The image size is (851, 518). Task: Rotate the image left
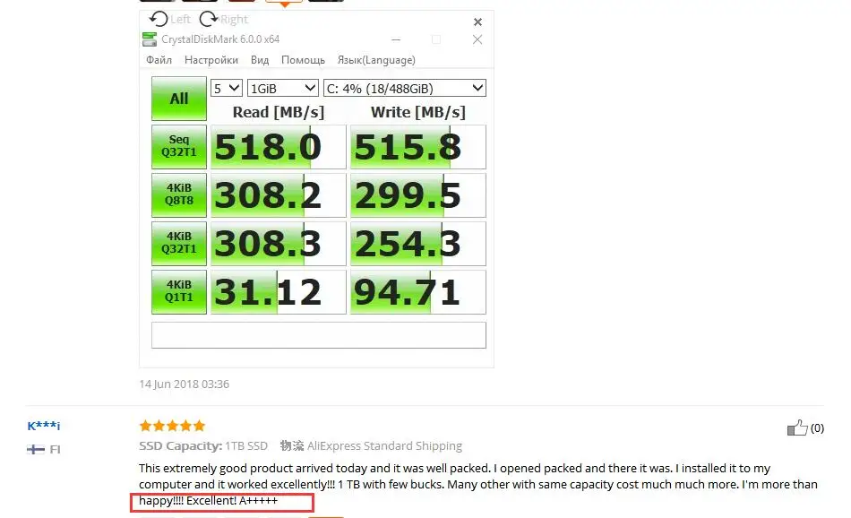[x=169, y=19]
